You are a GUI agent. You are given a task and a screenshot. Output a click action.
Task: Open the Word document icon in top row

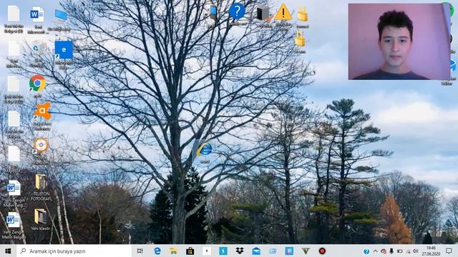coord(37,14)
